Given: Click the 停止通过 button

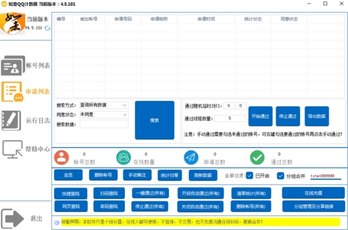Looking at the screenshot, I should [x=288, y=116].
